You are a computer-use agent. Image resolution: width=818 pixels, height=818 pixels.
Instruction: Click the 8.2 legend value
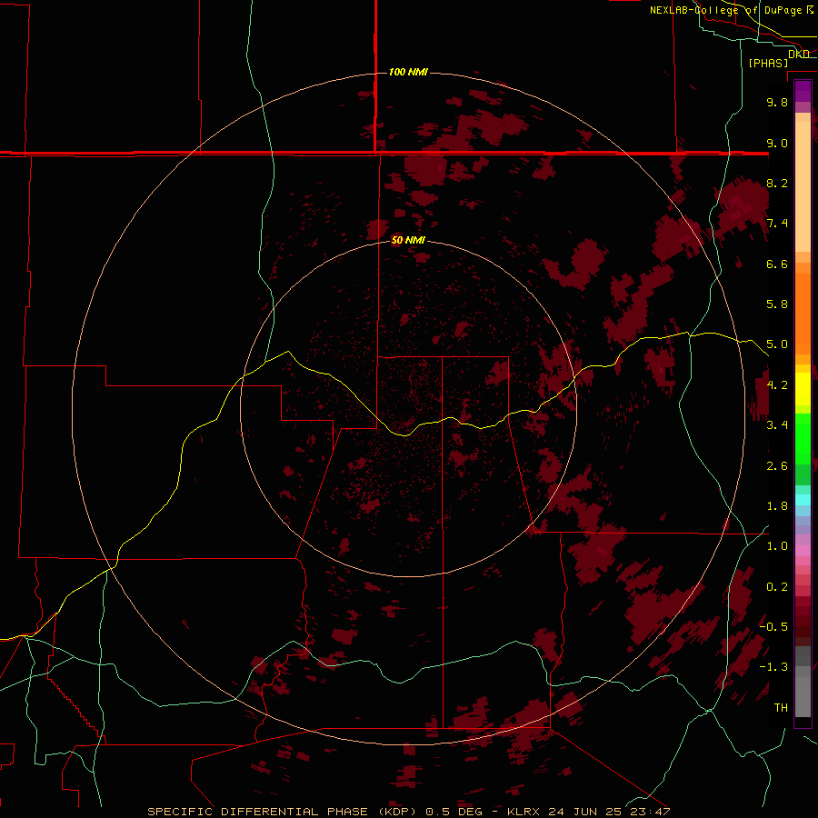click(x=777, y=183)
